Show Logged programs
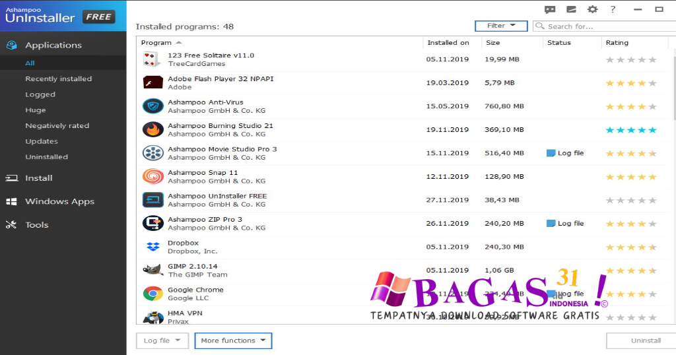 click(40, 94)
